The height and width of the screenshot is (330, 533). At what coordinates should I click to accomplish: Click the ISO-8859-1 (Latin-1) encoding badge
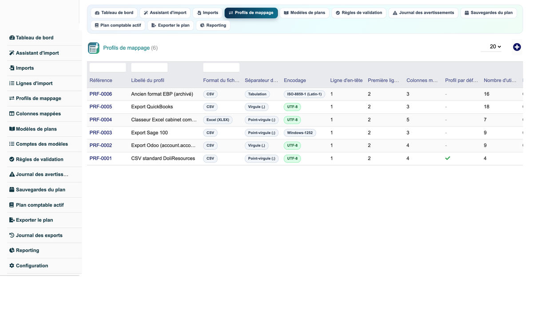(x=304, y=94)
